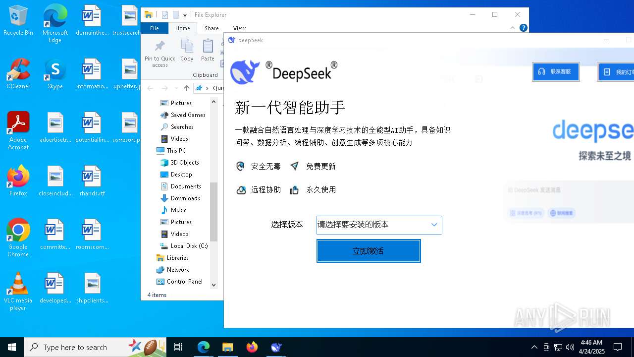Click the 立即激活 activate button
The image size is (634, 357).
369,251
